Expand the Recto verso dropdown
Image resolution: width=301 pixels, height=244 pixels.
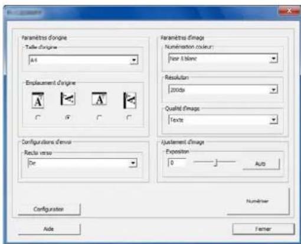point(83,163)
